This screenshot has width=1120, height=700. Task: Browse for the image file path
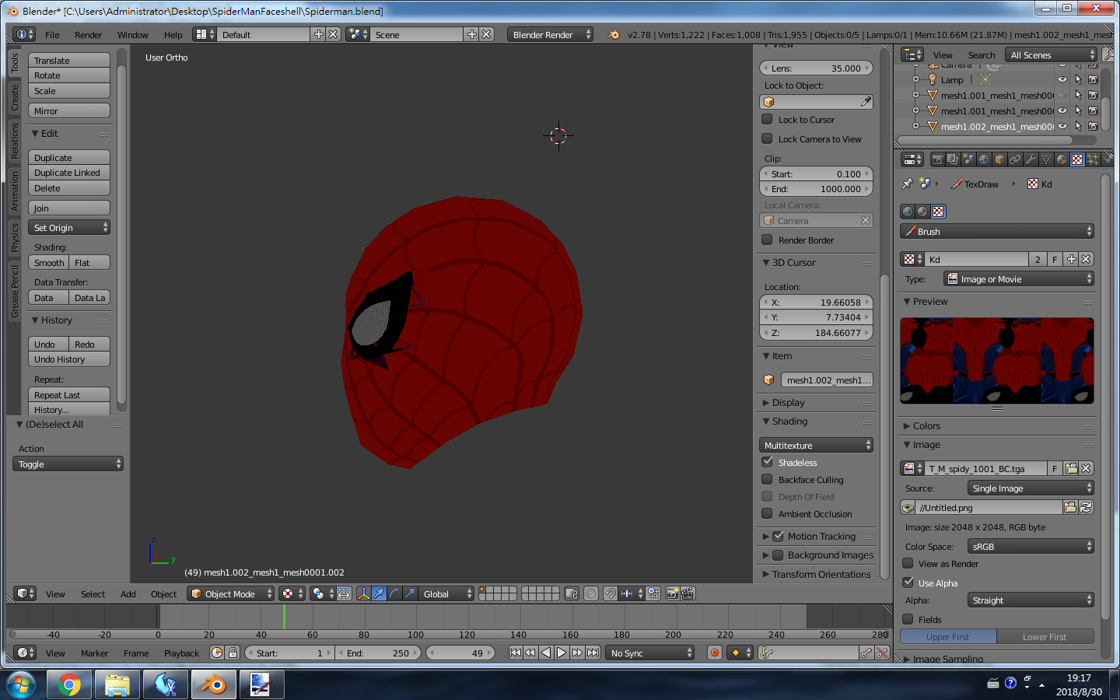(x=1070, y=508)
